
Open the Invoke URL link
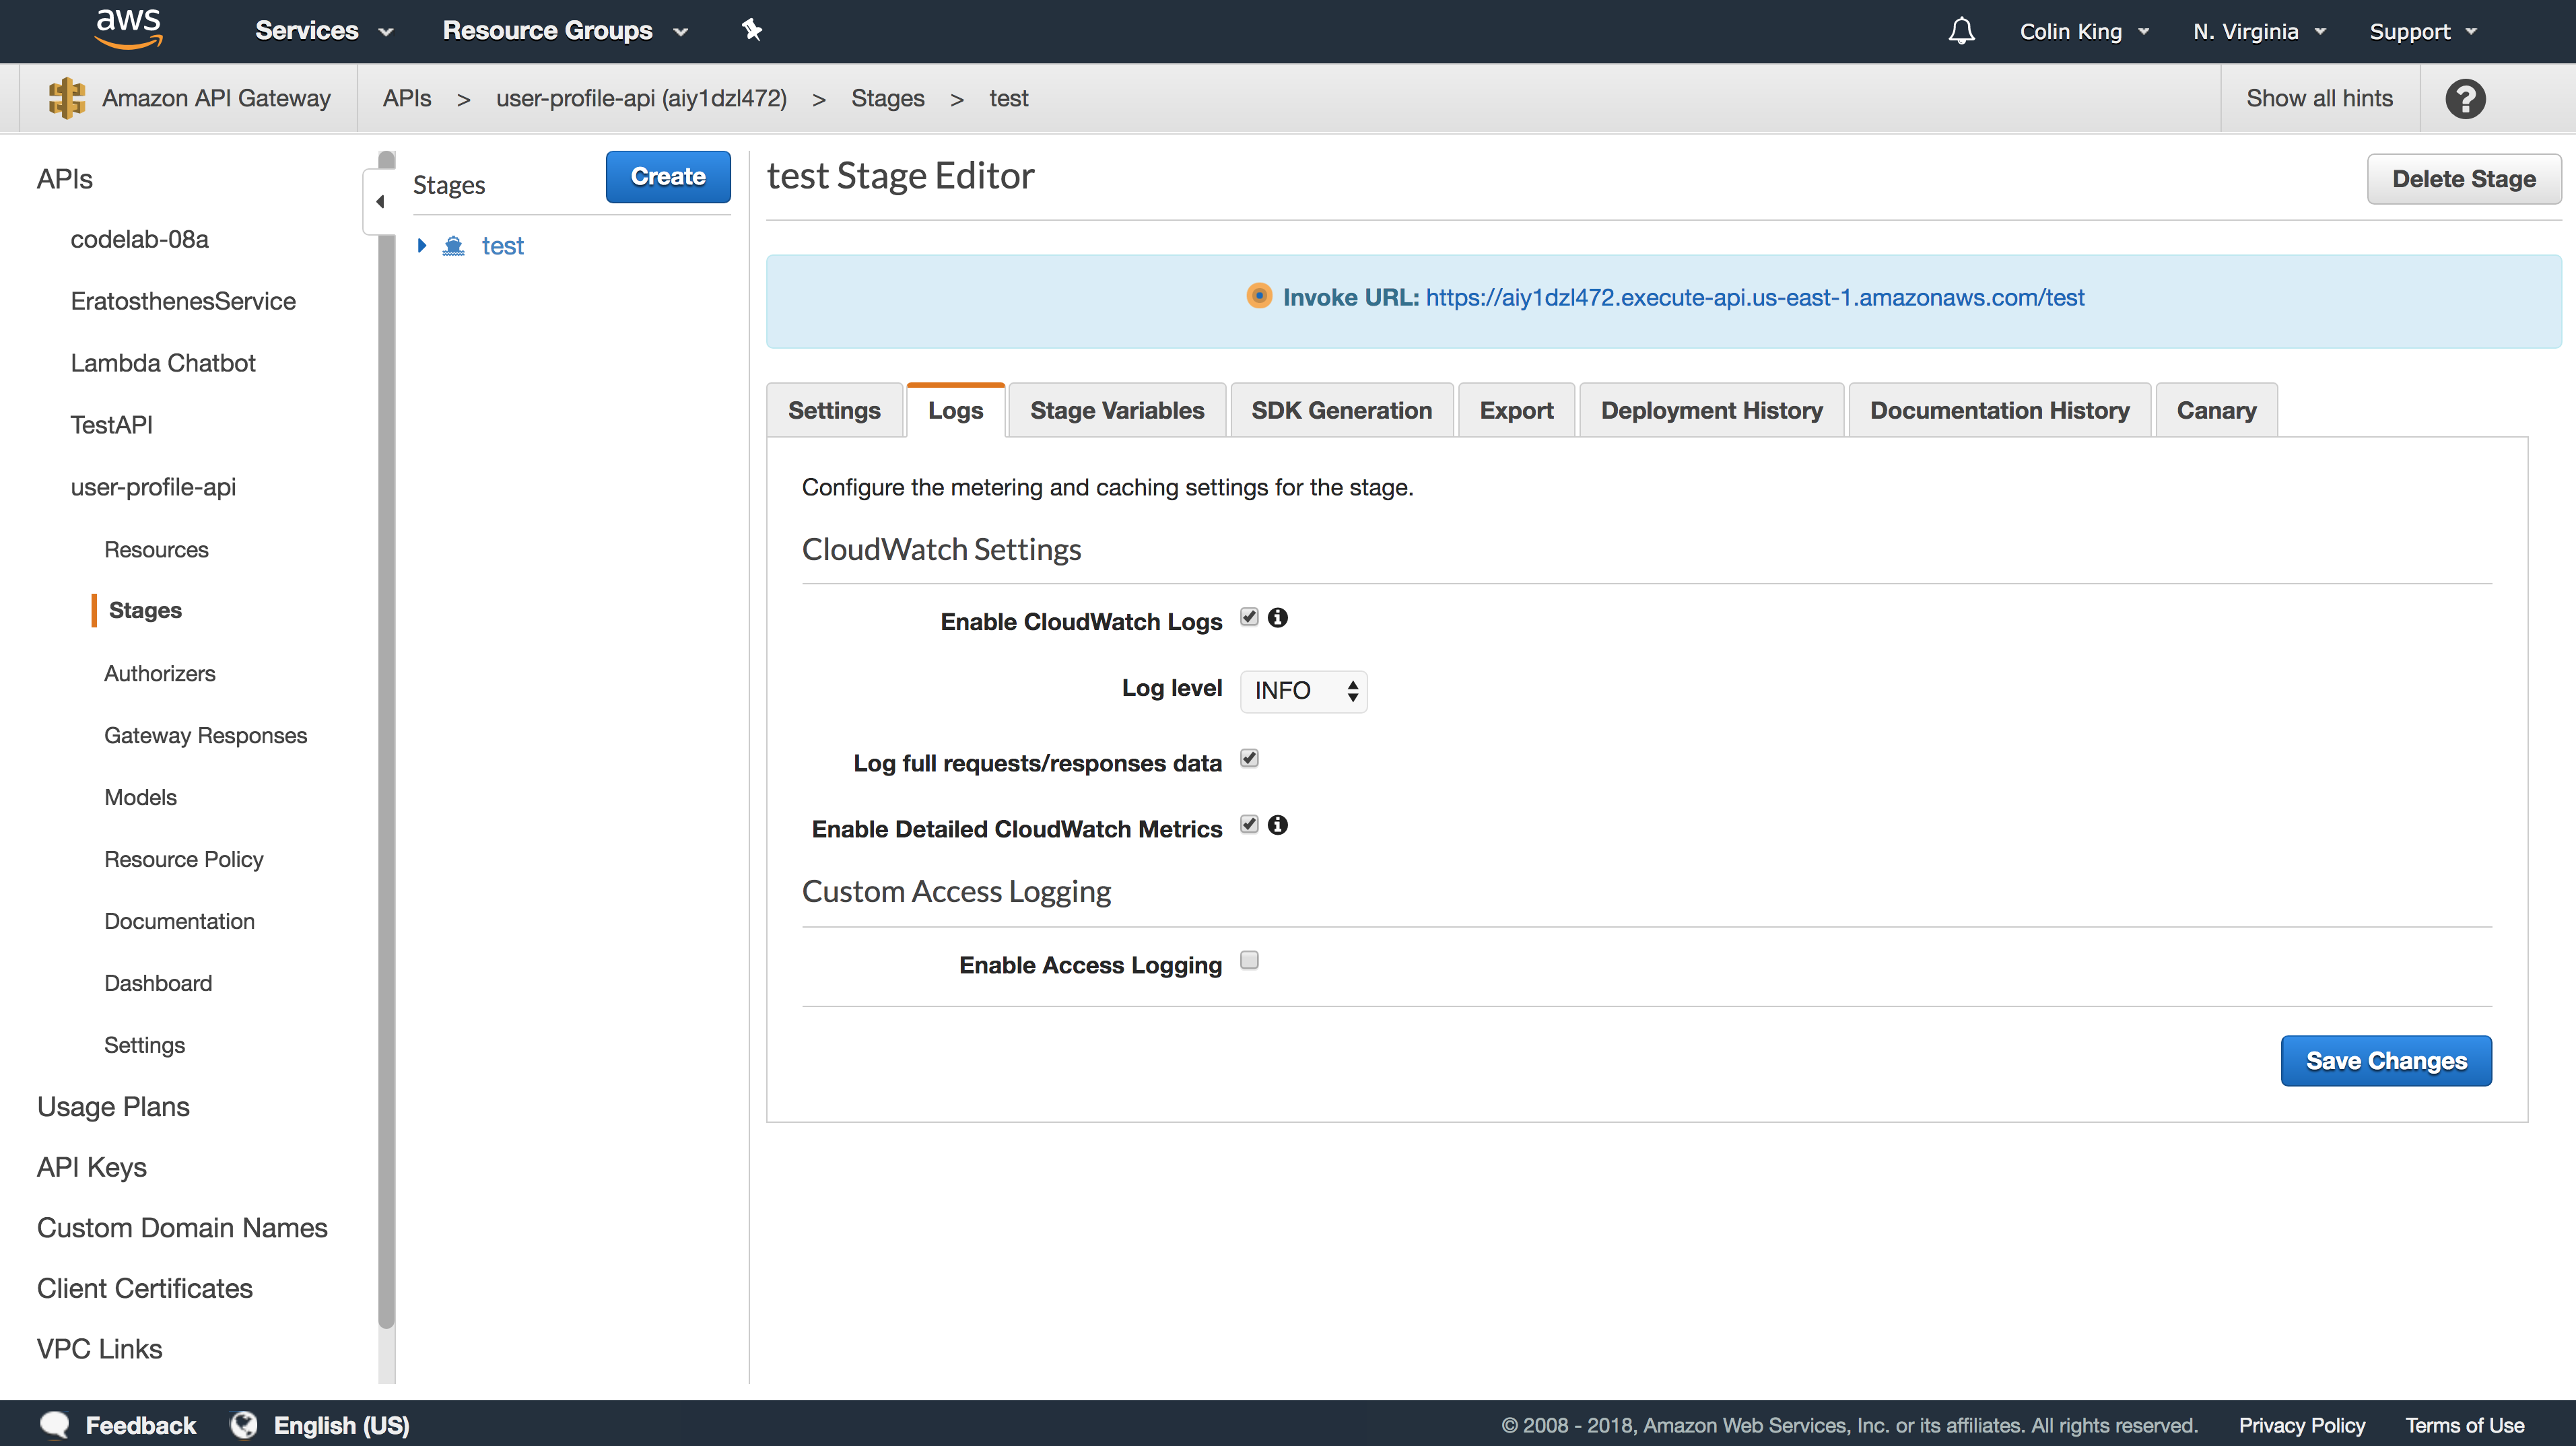(1754, 298)
